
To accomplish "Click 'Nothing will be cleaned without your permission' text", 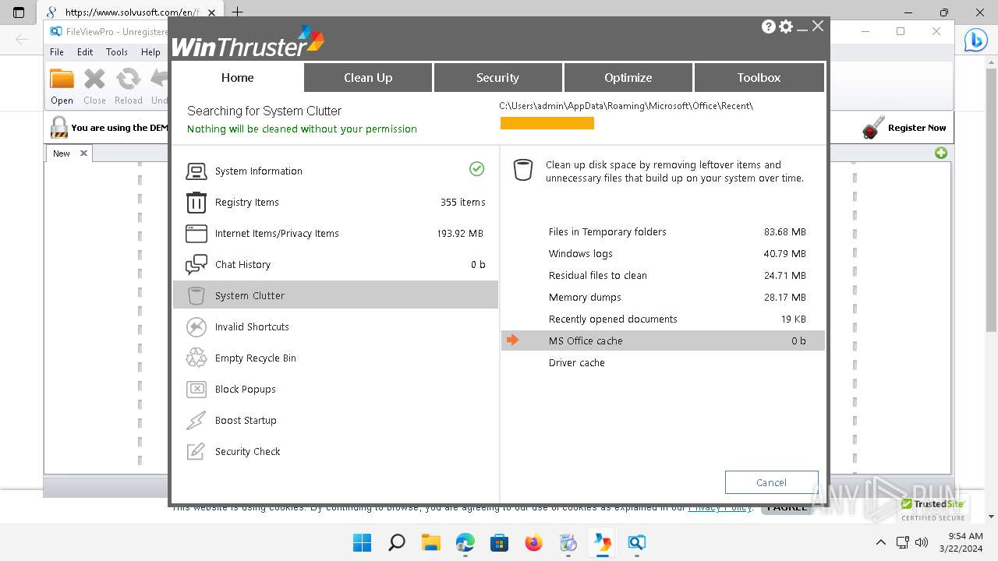I will 302,129.
